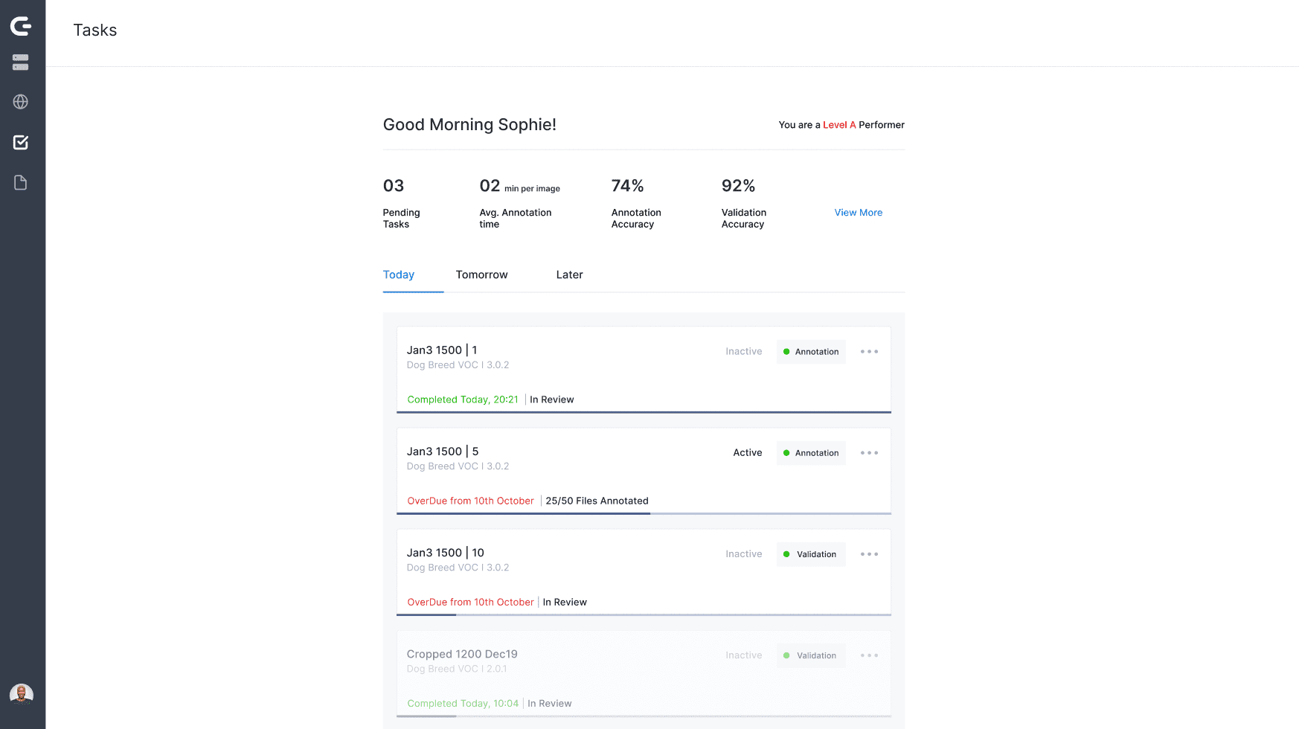
Task: Switch to the Tomorrow tab
Action: 481,275
